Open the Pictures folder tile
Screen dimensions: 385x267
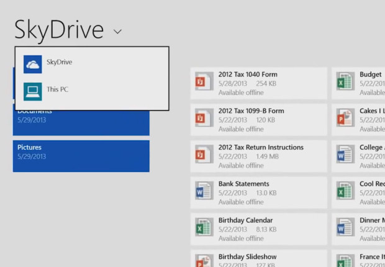[x=81, y=156]
